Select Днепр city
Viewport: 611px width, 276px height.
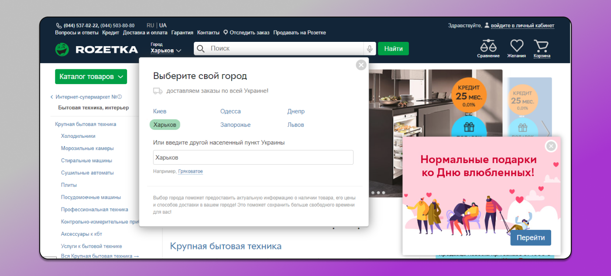pos(296,111)
